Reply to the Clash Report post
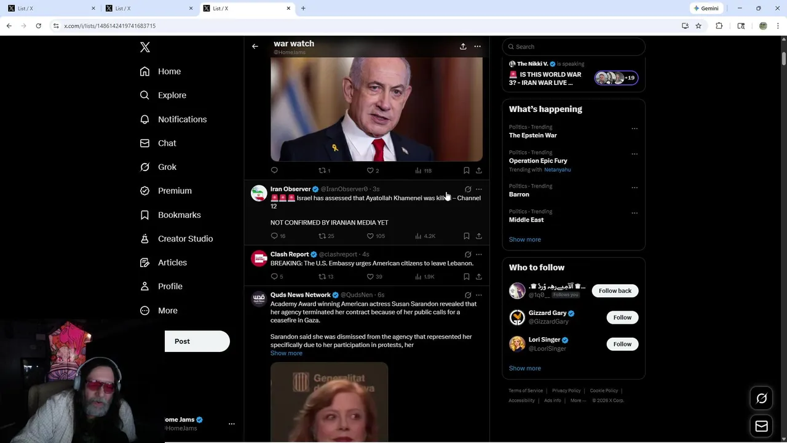Screen dimensions: 787x443 point(277,276)
